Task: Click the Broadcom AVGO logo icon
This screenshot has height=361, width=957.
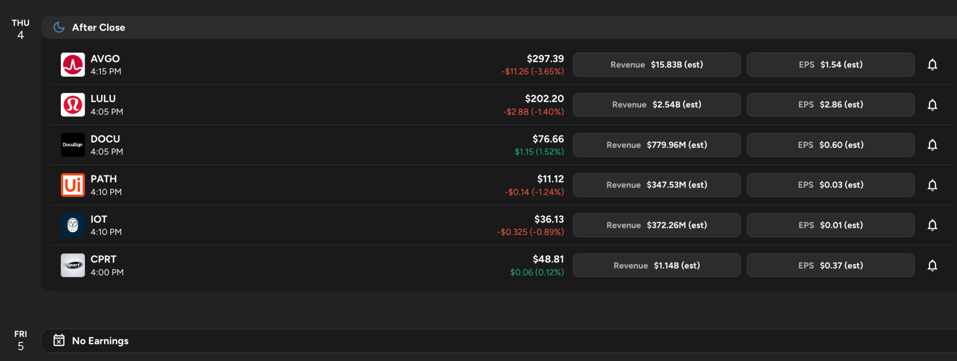Action: tap(73, 65)
